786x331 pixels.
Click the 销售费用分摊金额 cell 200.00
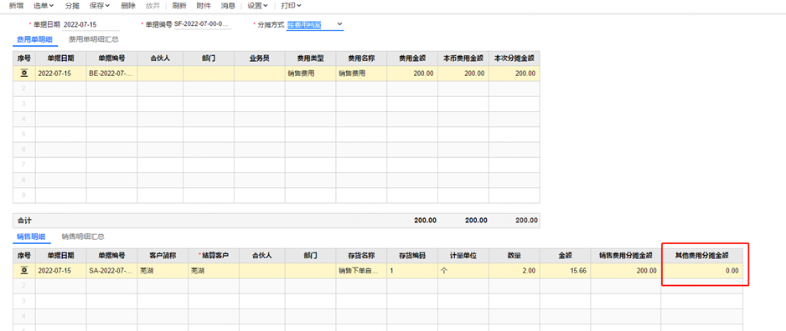626,271
